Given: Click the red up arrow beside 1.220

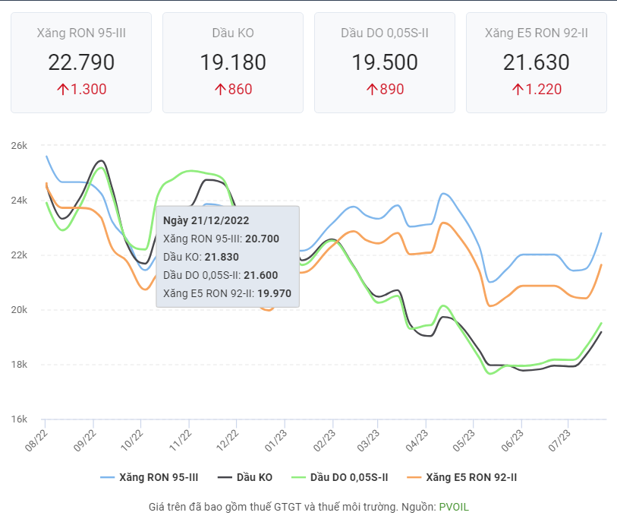Looking at the screenshot, I should pos(518,90).
